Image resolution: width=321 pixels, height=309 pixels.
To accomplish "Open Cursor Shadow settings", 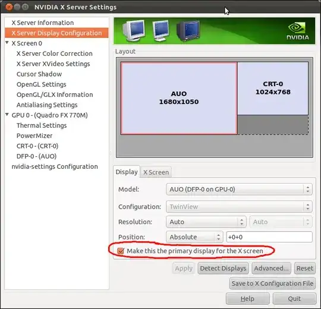I will (x=39, y=74).
